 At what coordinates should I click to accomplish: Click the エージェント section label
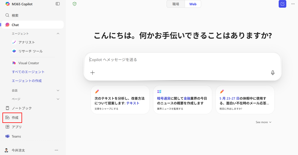point(20,33)
